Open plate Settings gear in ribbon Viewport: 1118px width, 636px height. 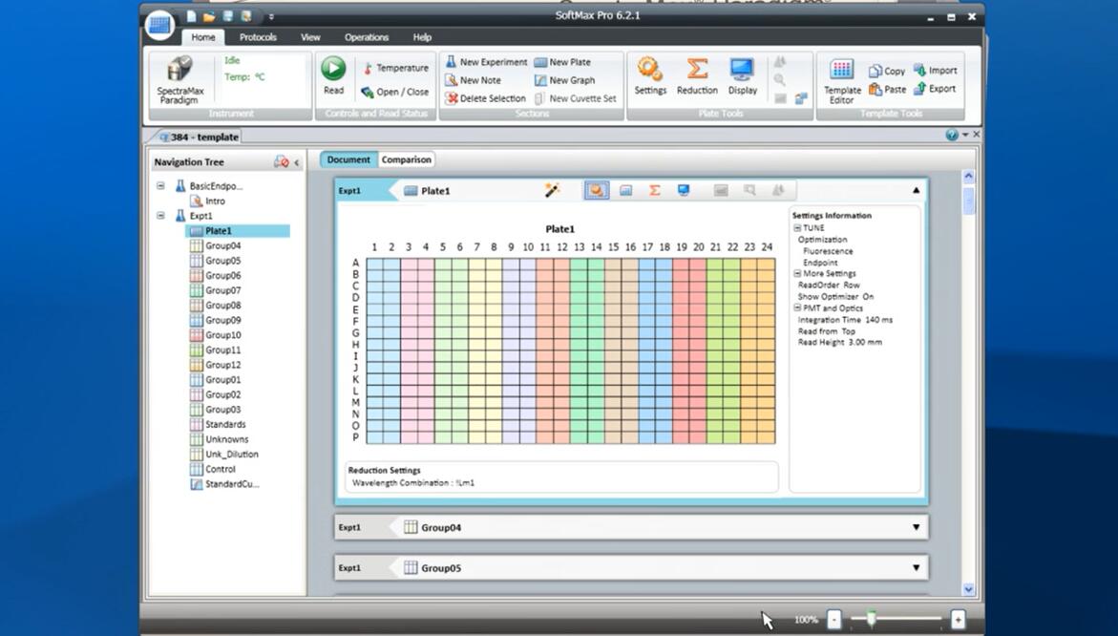(650, 76)
